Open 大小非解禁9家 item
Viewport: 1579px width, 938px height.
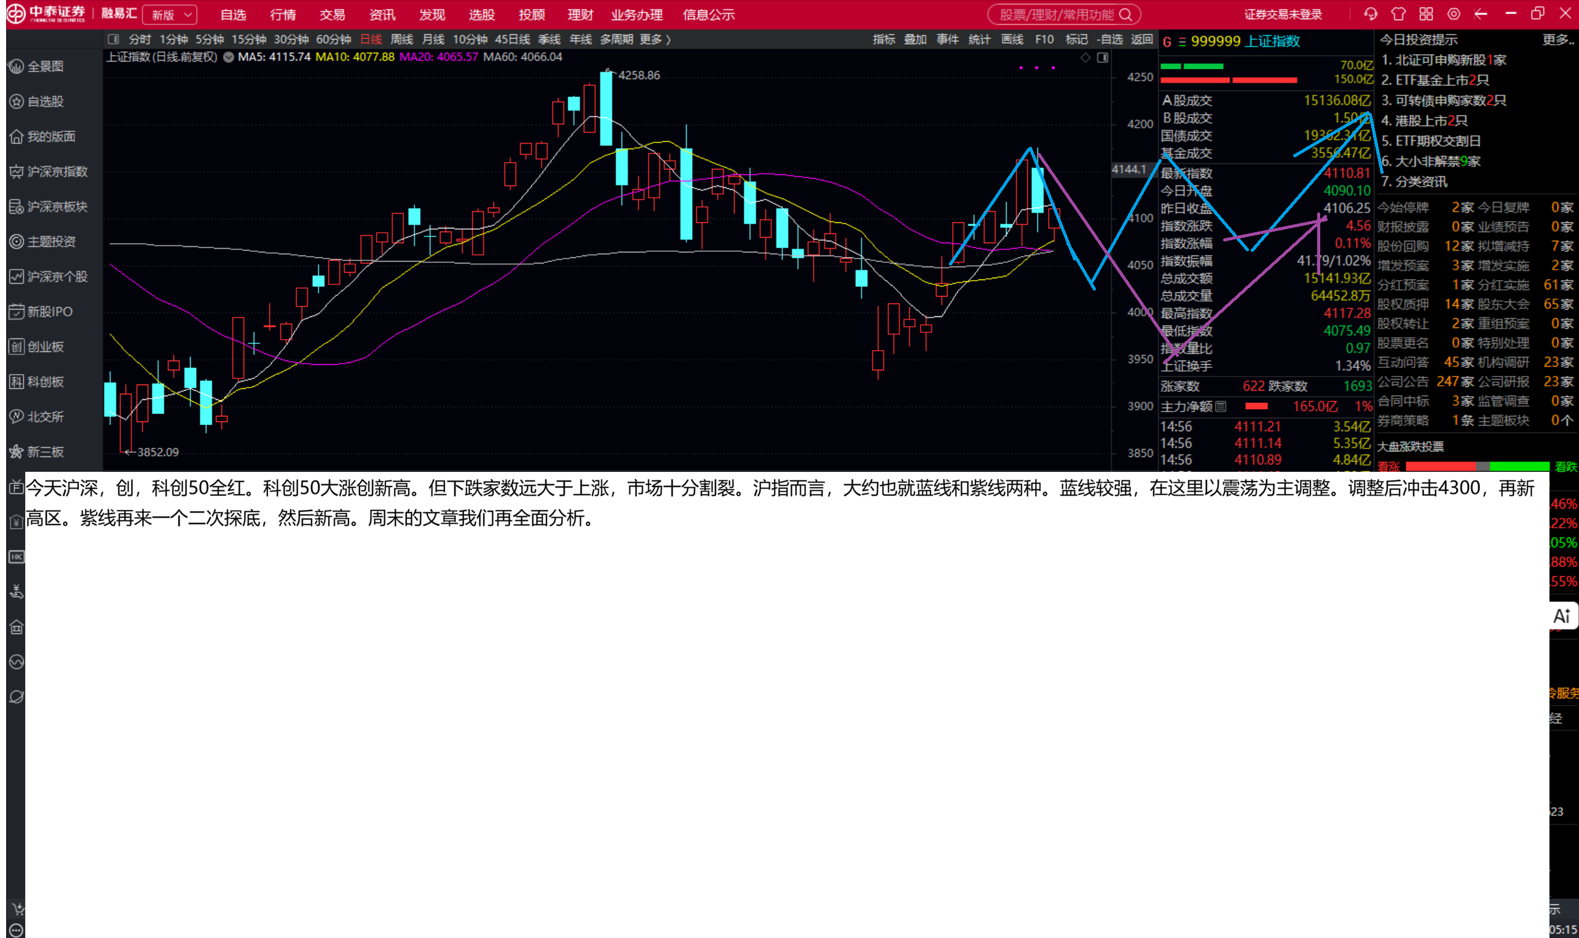pyautogui.click(x=1430, y=161)
